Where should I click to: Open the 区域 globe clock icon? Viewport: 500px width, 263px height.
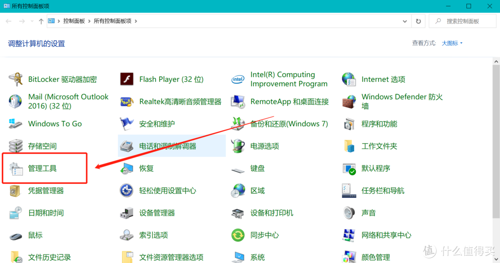238,191
